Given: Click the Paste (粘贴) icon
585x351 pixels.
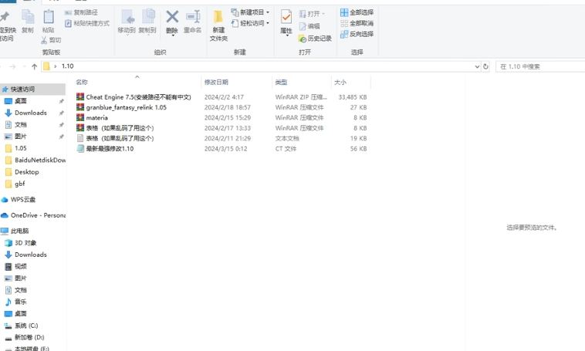Looking at the screenshot, I should 49,19.
